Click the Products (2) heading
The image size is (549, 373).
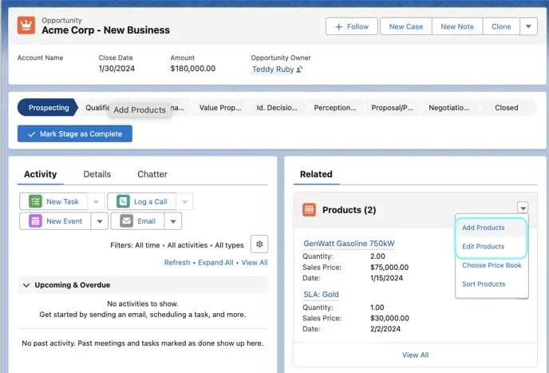click(349, 210)
